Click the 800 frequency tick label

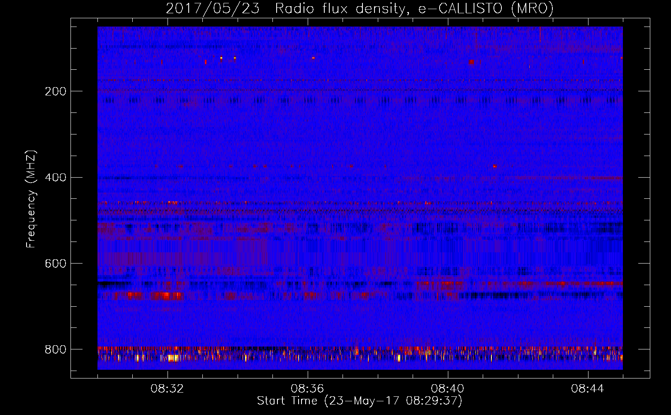point(55,349)
